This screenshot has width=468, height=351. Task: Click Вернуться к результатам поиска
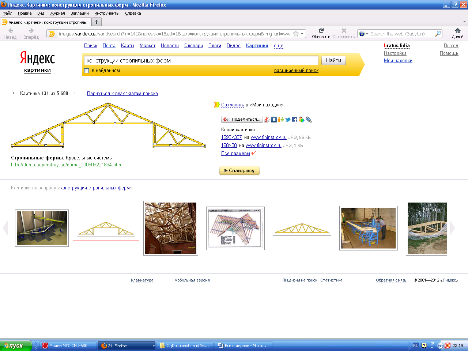[x=122, y=94]
